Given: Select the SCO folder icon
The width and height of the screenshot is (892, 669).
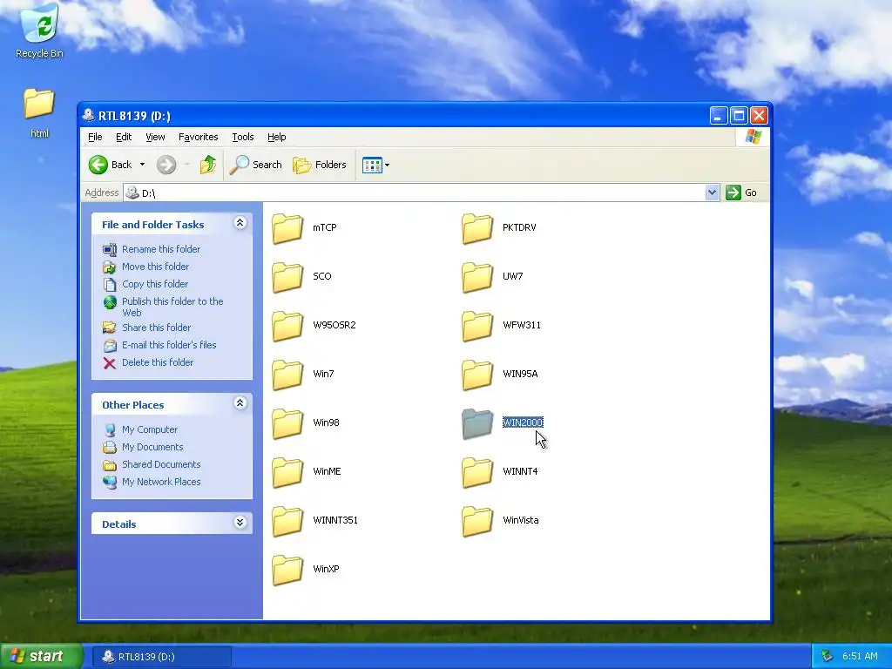Looking at the screenshot, I should (x=287, y=277).
